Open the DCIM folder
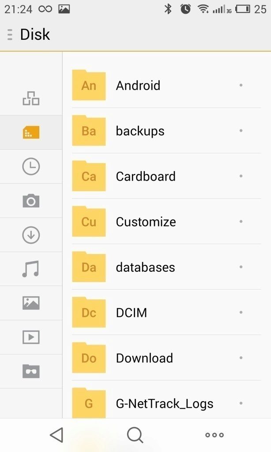This screenshot has height=452, width=271. tap(166, 313)
